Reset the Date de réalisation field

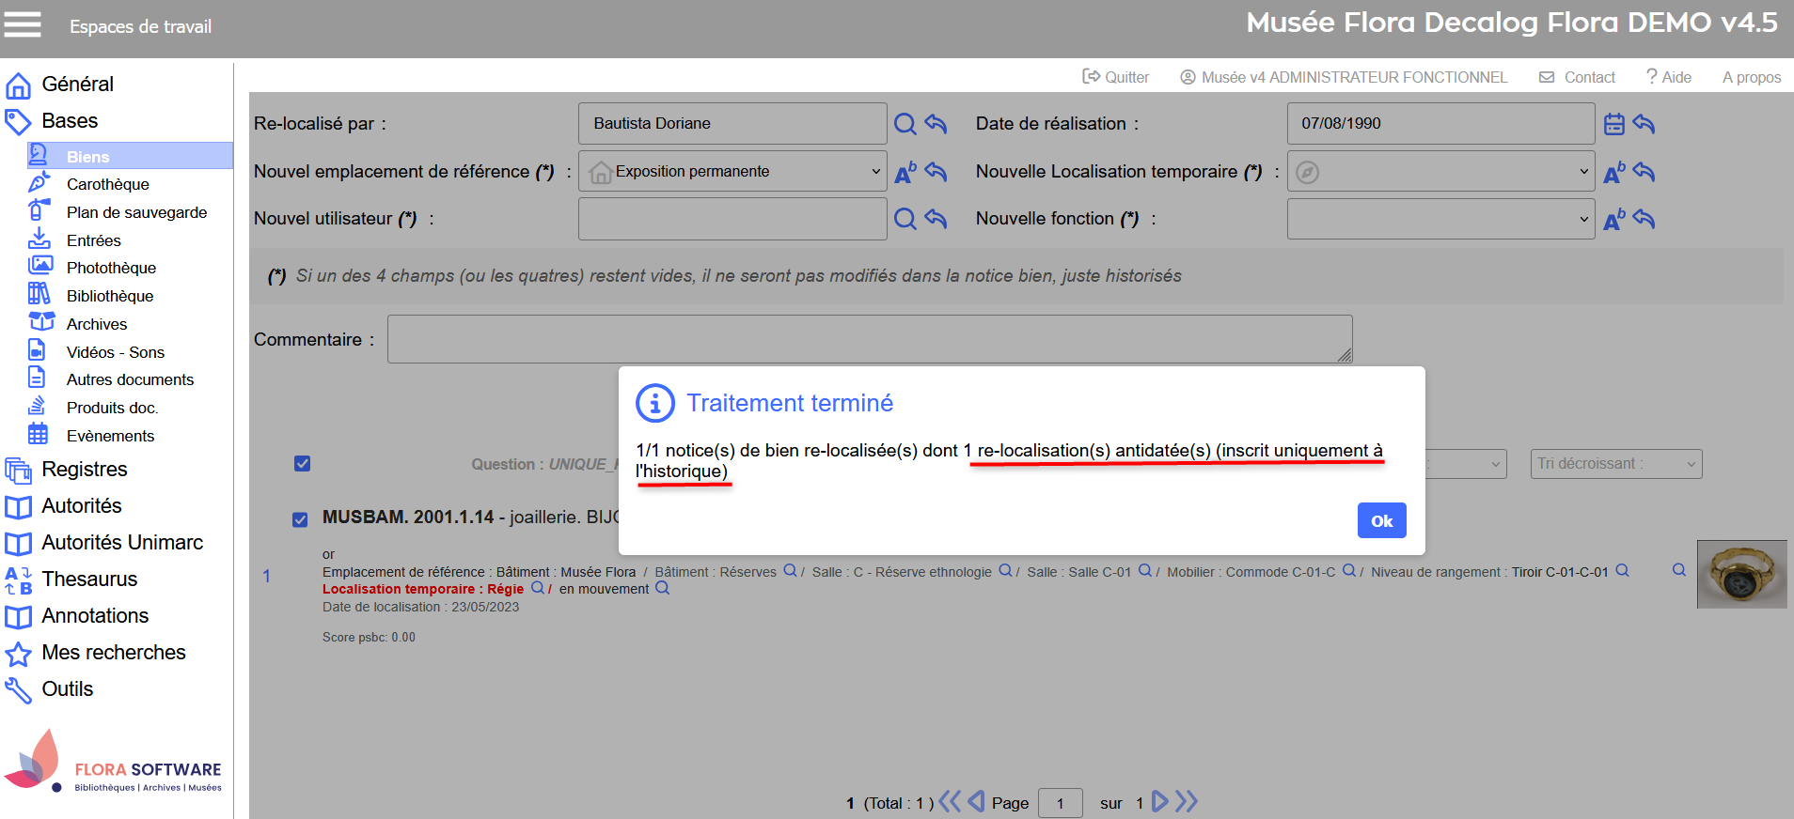point(1644,124)
